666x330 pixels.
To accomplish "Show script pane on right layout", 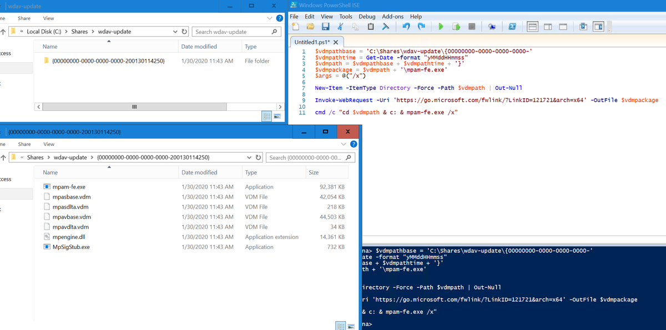I will pyautogui.click(x=547, y=27).
